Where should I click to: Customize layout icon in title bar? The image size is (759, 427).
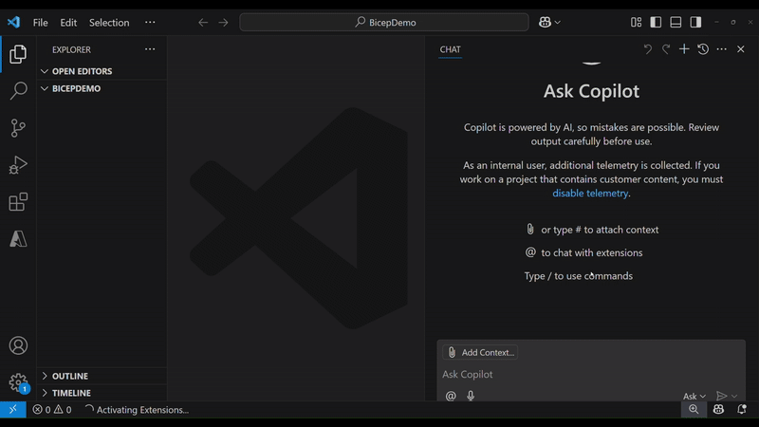pyautogui.click(x=636, y=22)
